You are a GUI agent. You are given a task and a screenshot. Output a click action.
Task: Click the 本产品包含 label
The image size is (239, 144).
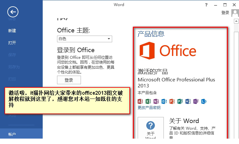point(147,93)
